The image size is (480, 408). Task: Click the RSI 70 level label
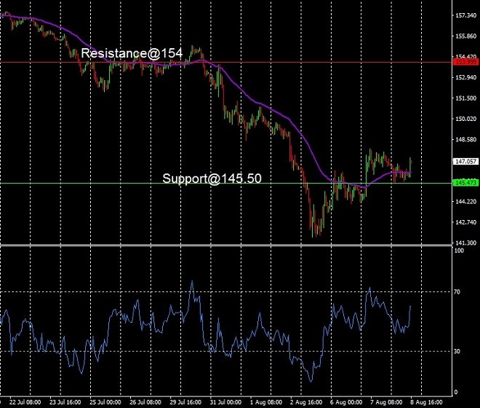(x=457, y=291)
